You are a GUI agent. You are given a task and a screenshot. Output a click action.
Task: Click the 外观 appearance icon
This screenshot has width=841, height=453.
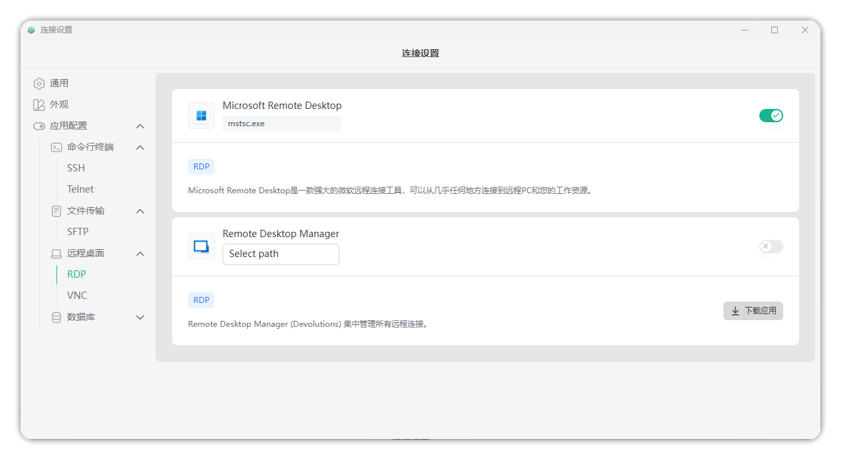click(39, 105)
